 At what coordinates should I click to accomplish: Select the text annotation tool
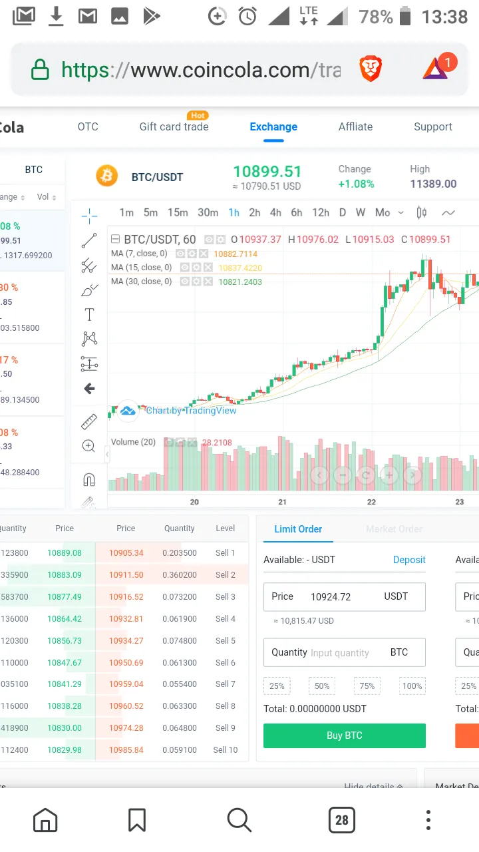point(89,315)
